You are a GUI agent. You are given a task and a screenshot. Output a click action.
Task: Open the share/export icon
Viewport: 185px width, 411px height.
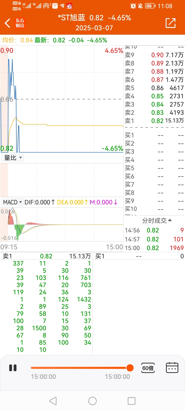171,23
